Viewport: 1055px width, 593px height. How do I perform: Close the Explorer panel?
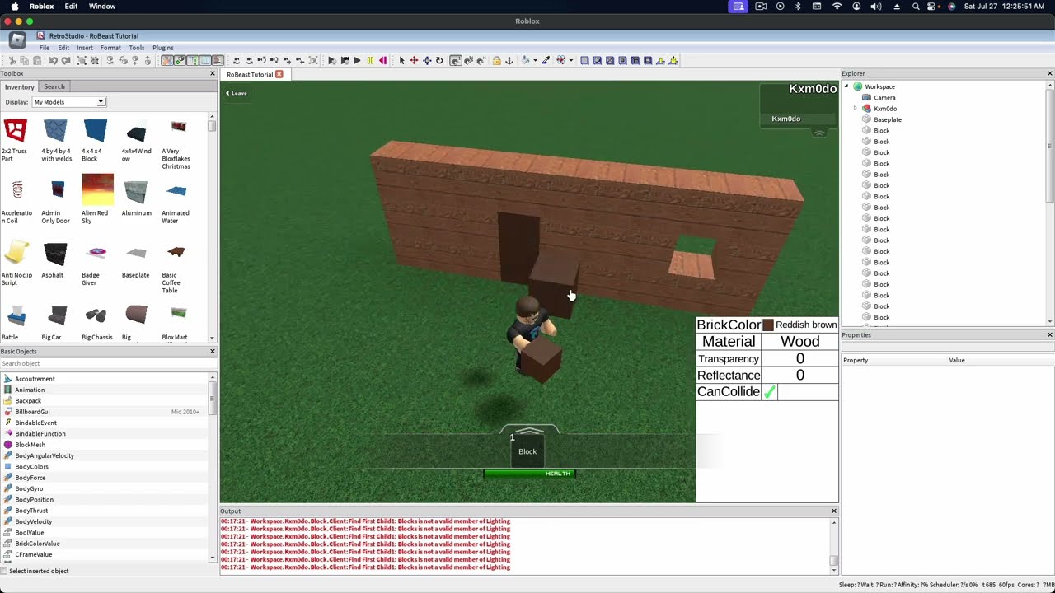1049,73
